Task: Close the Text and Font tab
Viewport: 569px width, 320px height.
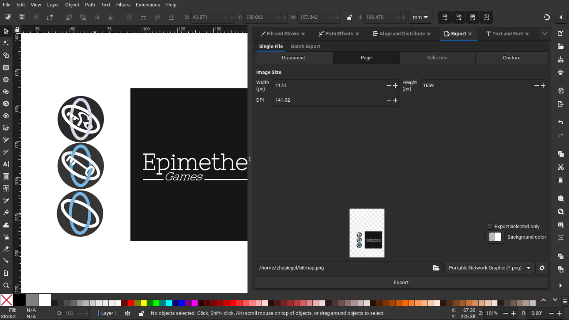Action: click(x=527, y=34)
